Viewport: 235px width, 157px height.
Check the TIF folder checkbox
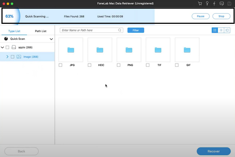click(148, 65)
